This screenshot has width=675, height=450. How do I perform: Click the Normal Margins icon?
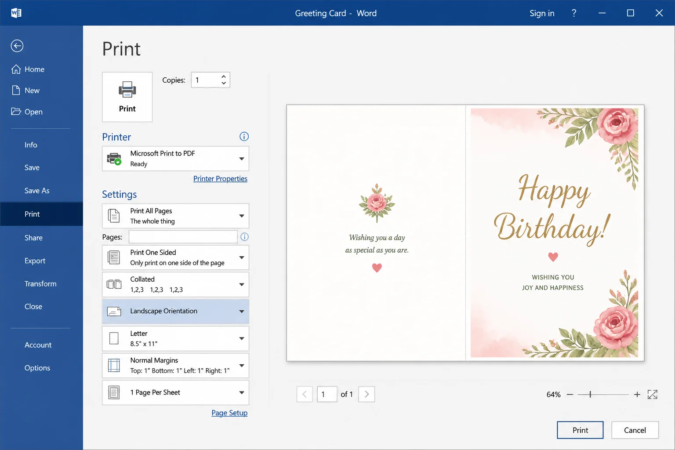pos(114,365)
